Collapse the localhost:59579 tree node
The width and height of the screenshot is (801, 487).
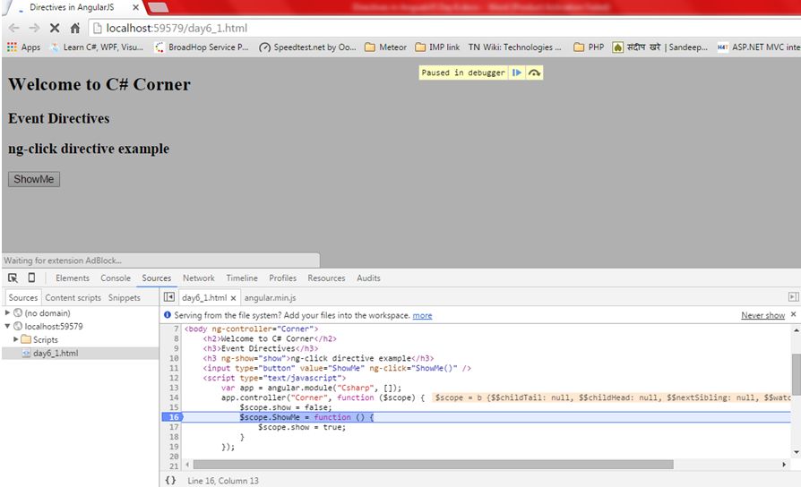click(x=8, y=327)
